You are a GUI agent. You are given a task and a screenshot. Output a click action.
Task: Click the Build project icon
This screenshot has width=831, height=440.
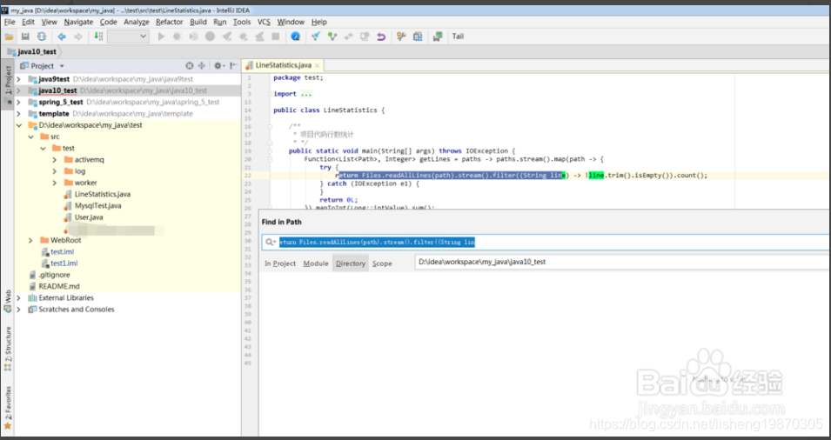click(x=97, y=37)
